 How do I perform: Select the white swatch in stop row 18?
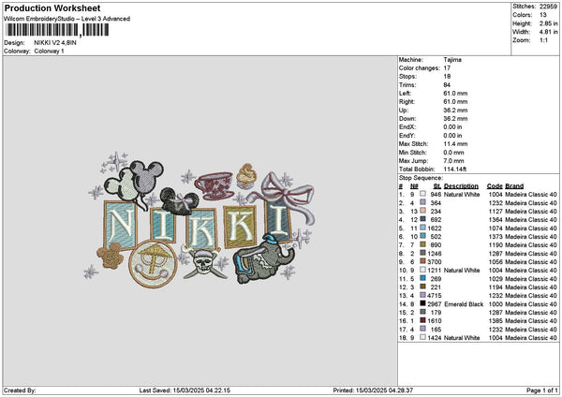click(x=423, y=337)
